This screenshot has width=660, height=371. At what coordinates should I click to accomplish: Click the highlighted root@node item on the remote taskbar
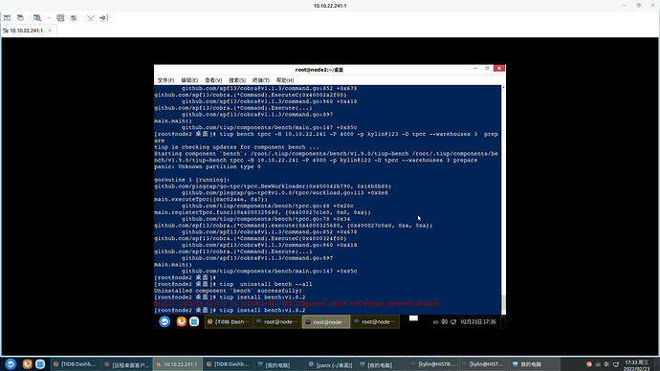326,322
